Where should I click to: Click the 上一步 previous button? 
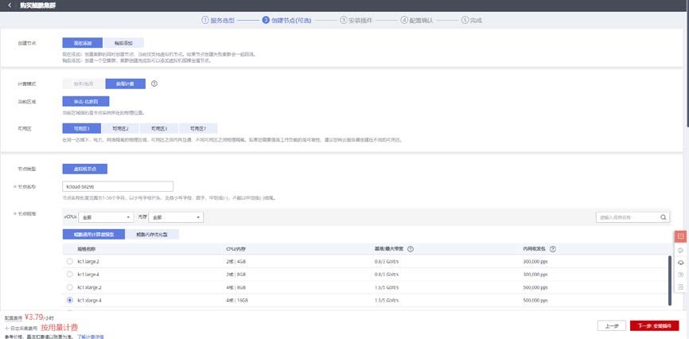pyautogui.click(x=612, y=325)
